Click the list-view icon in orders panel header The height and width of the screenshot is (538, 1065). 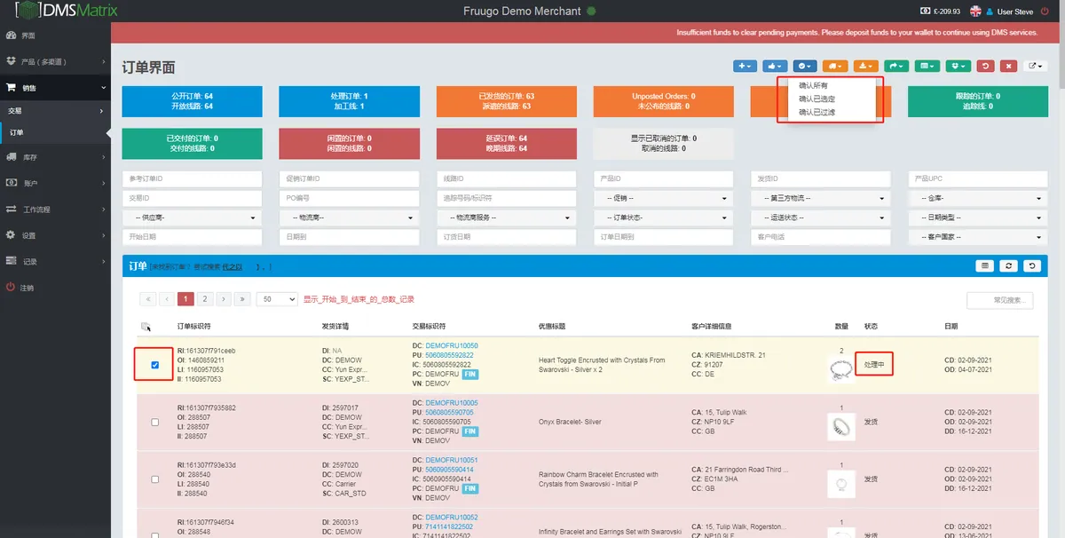(x=984, y=265)
